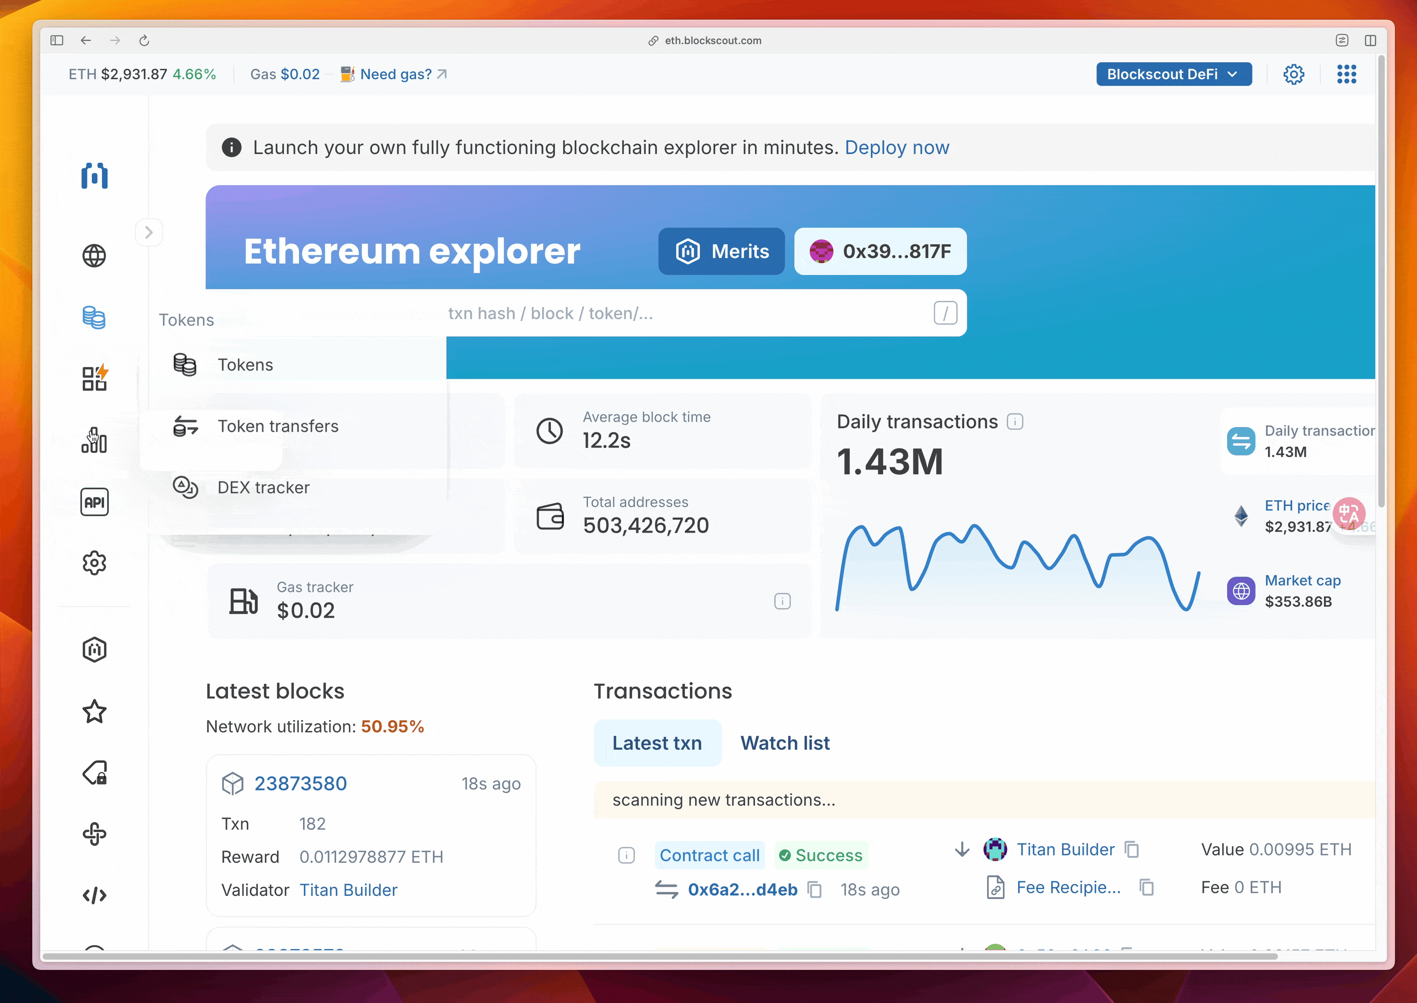Open the 0x39...817F wallet button

(x=880, y=251)
